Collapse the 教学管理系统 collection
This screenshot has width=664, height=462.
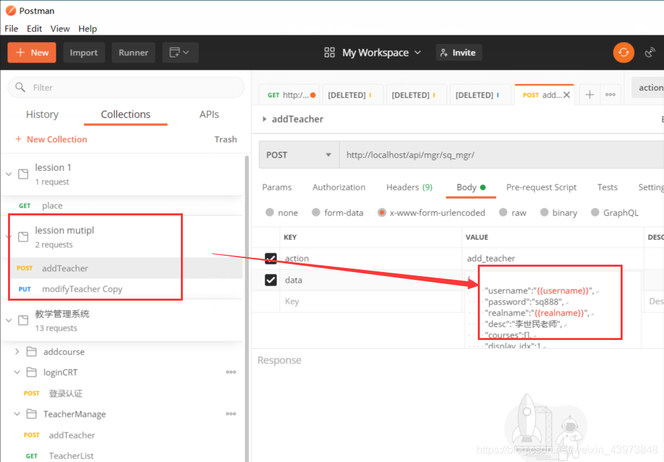coord(9,320)
